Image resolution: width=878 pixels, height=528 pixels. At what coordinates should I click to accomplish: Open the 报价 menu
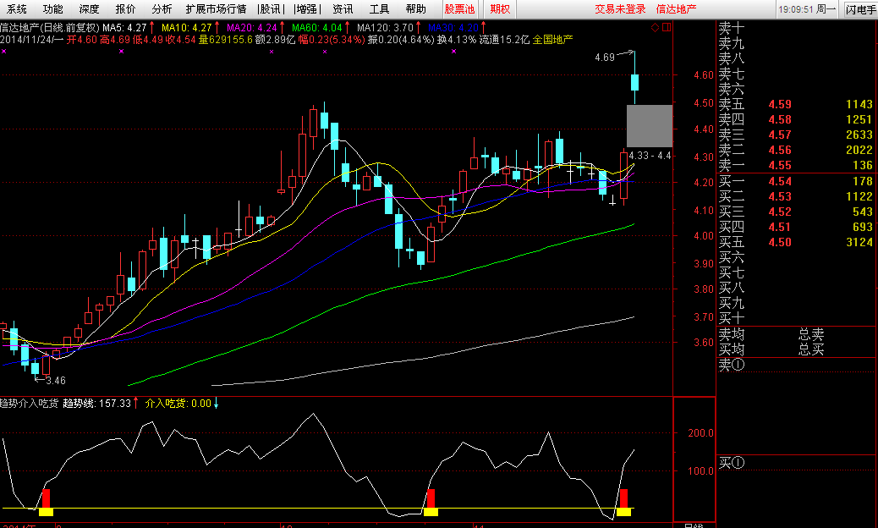(x=125, y=9)
